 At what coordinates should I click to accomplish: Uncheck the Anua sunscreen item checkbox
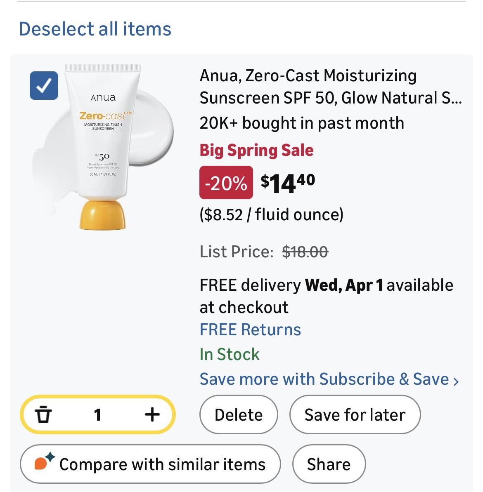(x=44, y=86)
